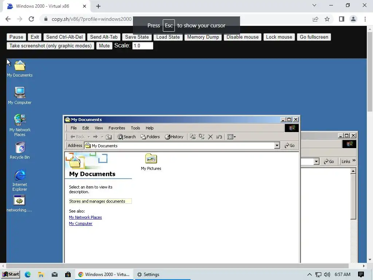Open a new browser tab
The width and height of the screenshot is (373, 280).
click(x=98, y=6)
